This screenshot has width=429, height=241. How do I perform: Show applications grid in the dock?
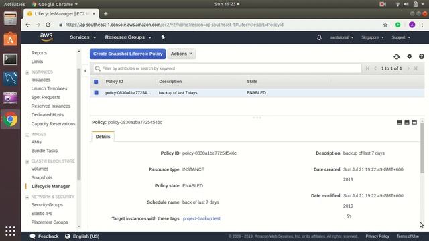pyautogui.click(x=11, y=231)
